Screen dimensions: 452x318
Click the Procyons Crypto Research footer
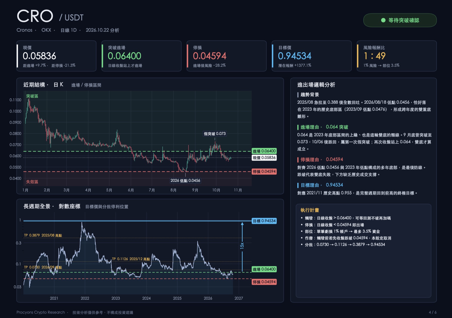[41, 312]
